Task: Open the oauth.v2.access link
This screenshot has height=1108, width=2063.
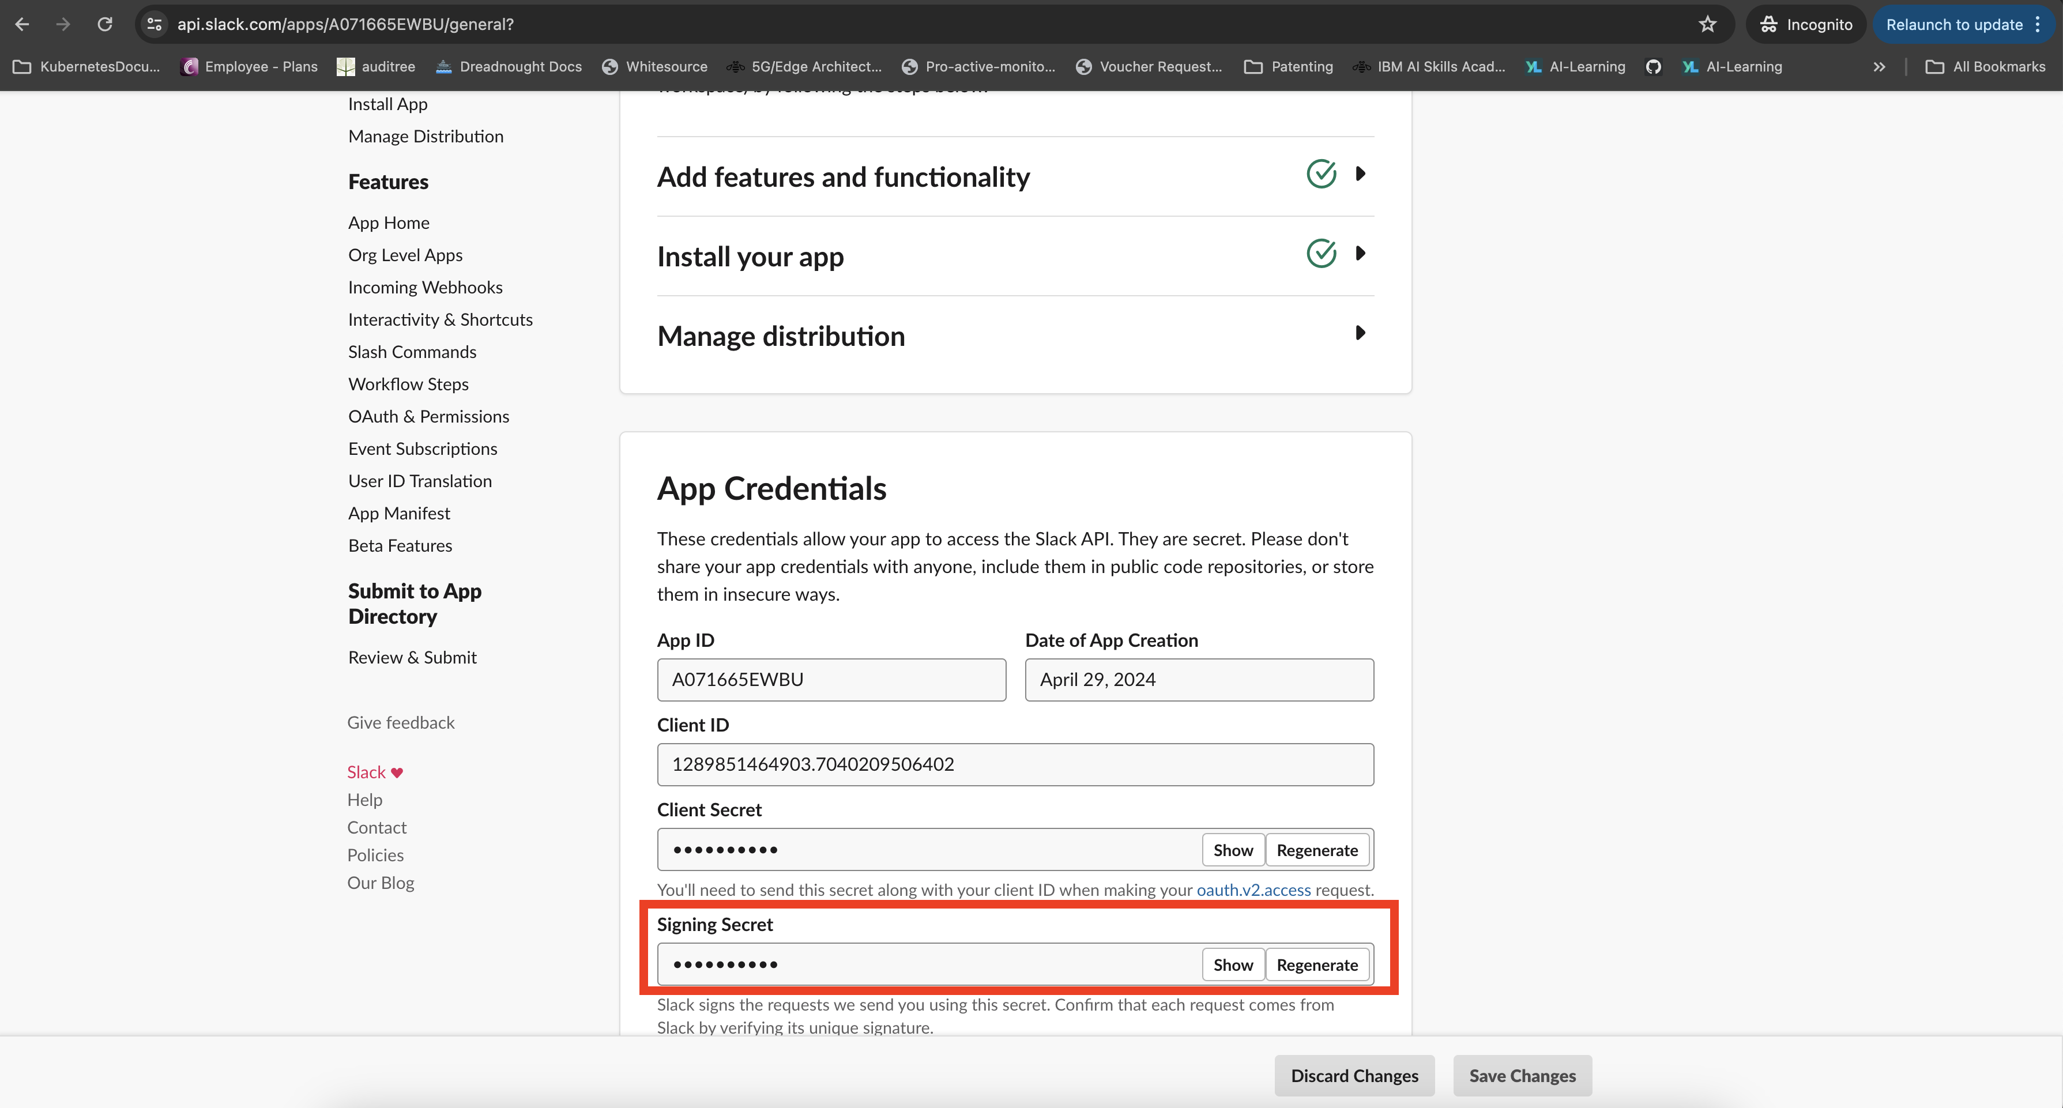Action: point(1253,890)
